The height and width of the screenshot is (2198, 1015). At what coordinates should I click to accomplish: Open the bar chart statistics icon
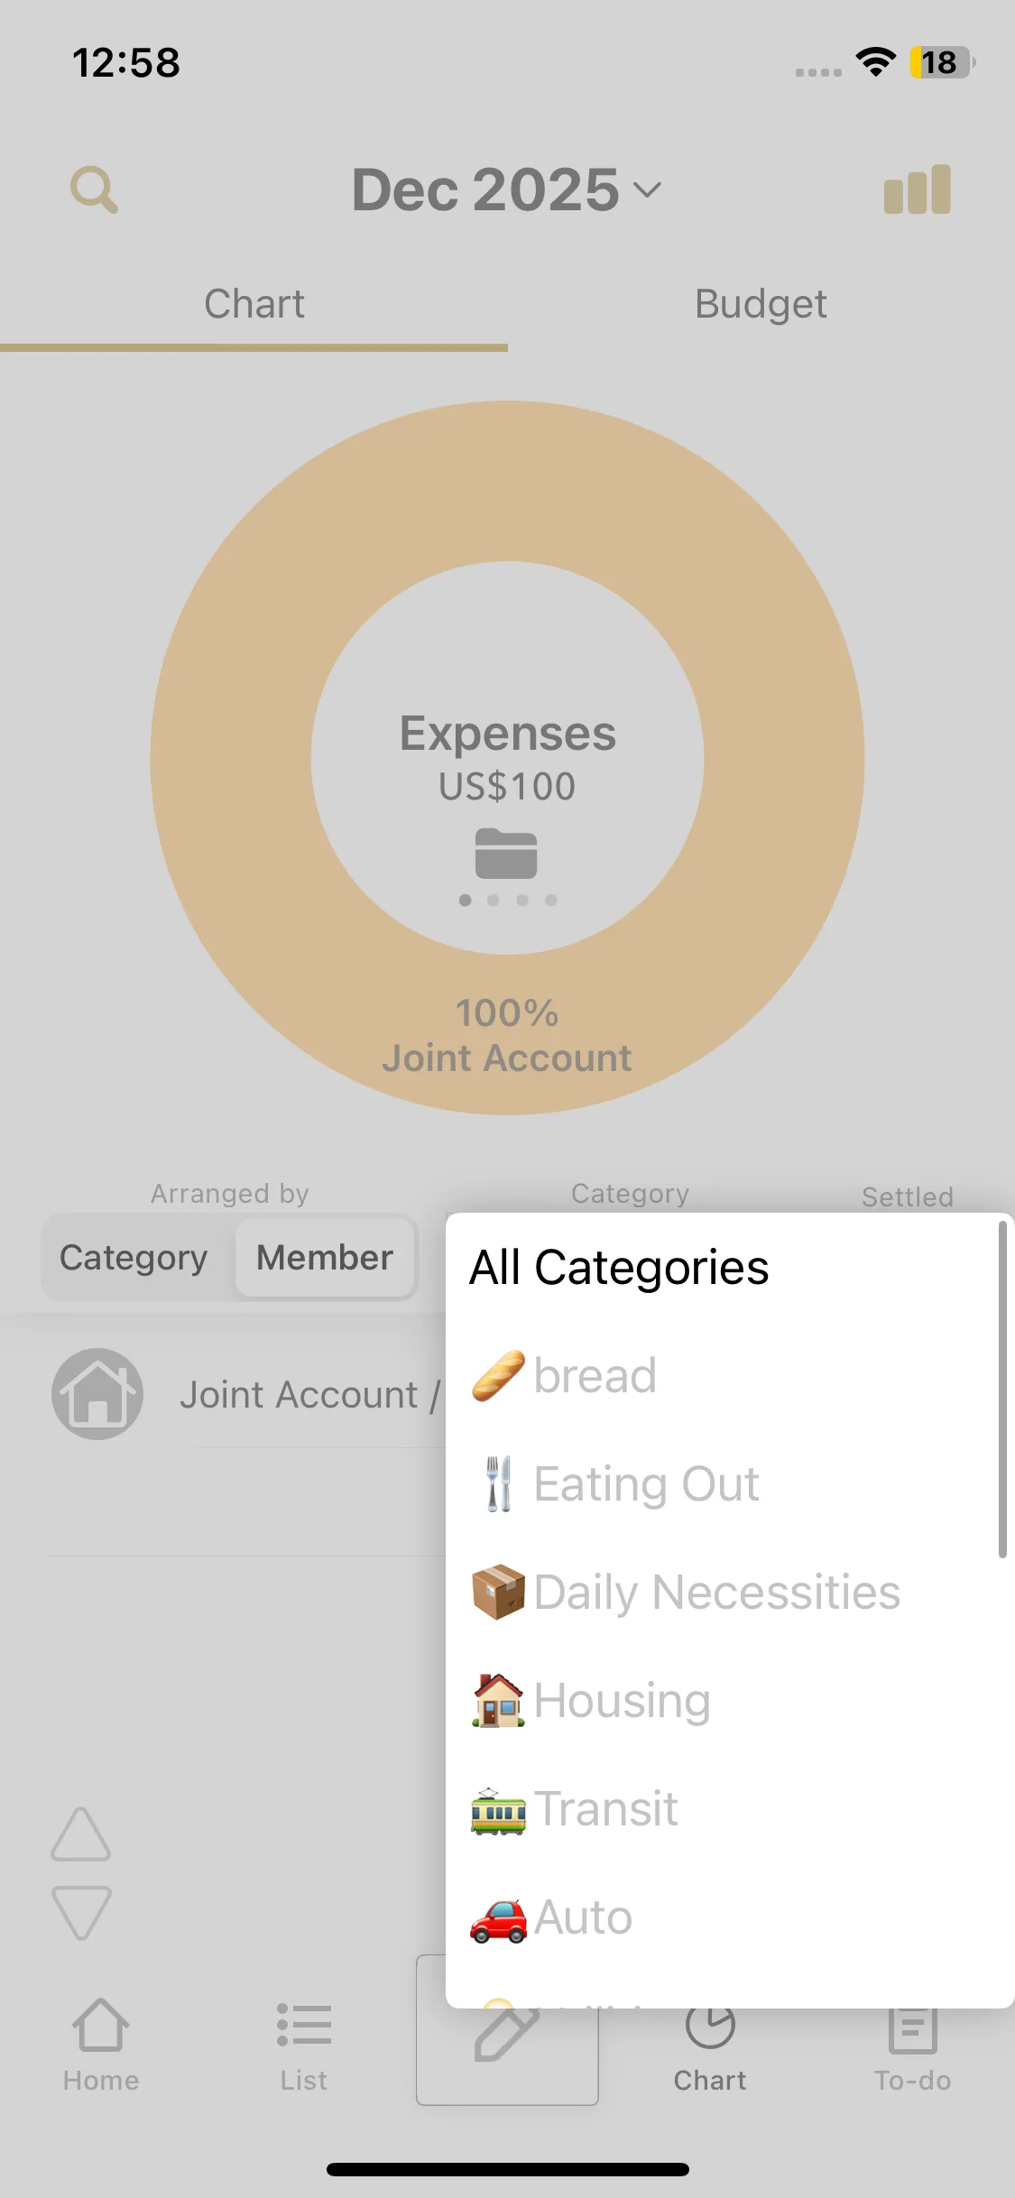tap(917, 189)
